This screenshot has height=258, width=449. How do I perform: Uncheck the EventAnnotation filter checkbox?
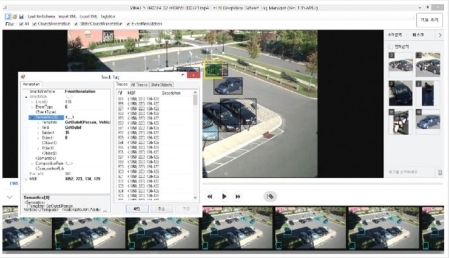[129, 24]
